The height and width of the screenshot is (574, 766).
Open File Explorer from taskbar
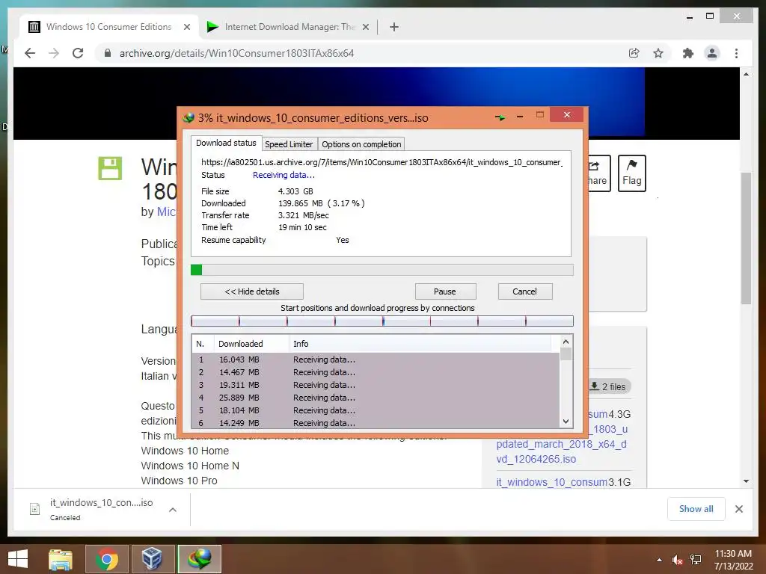pos(61,559)
